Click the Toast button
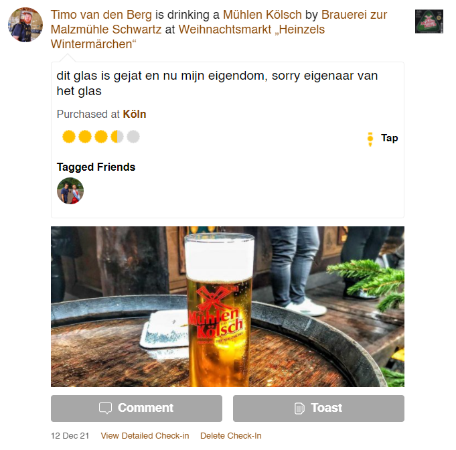 tap(319, 408)
